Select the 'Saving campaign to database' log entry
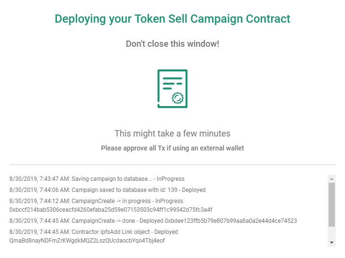The width and height of the screenshot is (345, 258). tap(97, 179)
